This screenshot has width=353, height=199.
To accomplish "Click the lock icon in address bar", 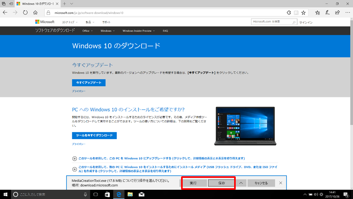I will tap(48, 13).
